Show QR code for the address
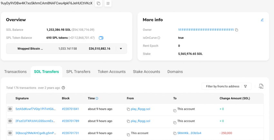Image resolution: width=274 pixels, height=140 pixels. coord(108,4)
